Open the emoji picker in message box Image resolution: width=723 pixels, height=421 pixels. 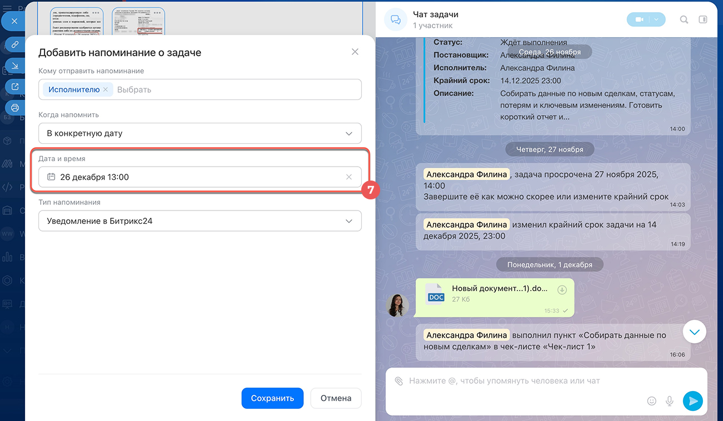[x=652, y=400]
